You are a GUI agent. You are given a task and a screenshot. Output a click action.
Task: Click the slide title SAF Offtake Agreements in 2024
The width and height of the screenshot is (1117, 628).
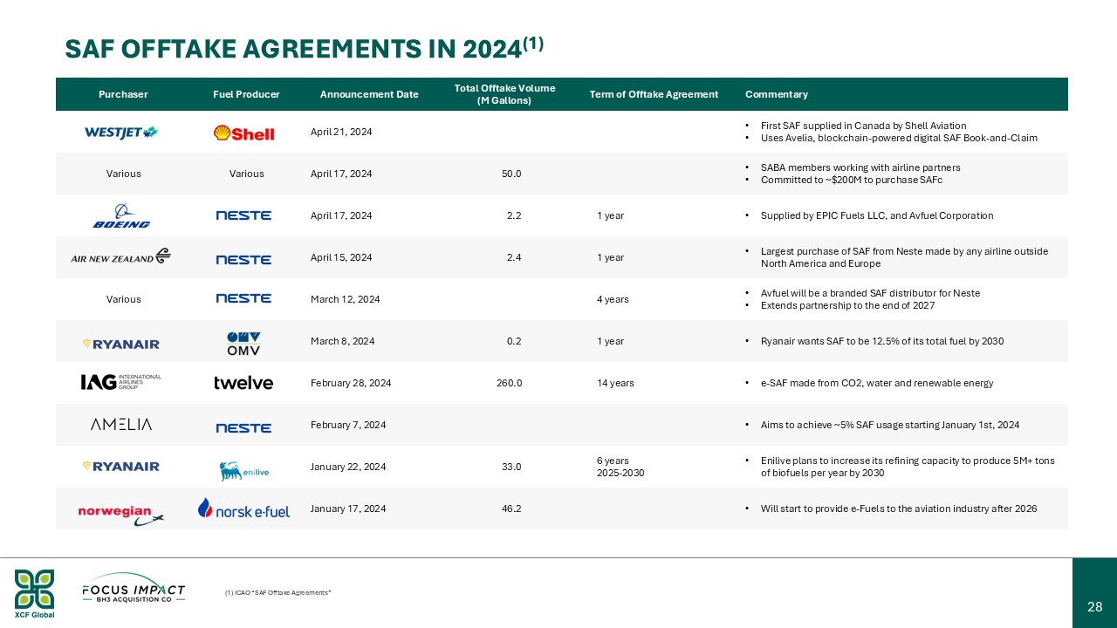[305, 47]
